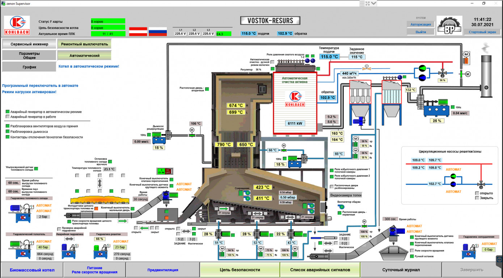
Task: Open the Цепь безопасности tab
Action: tap(240, 270)
